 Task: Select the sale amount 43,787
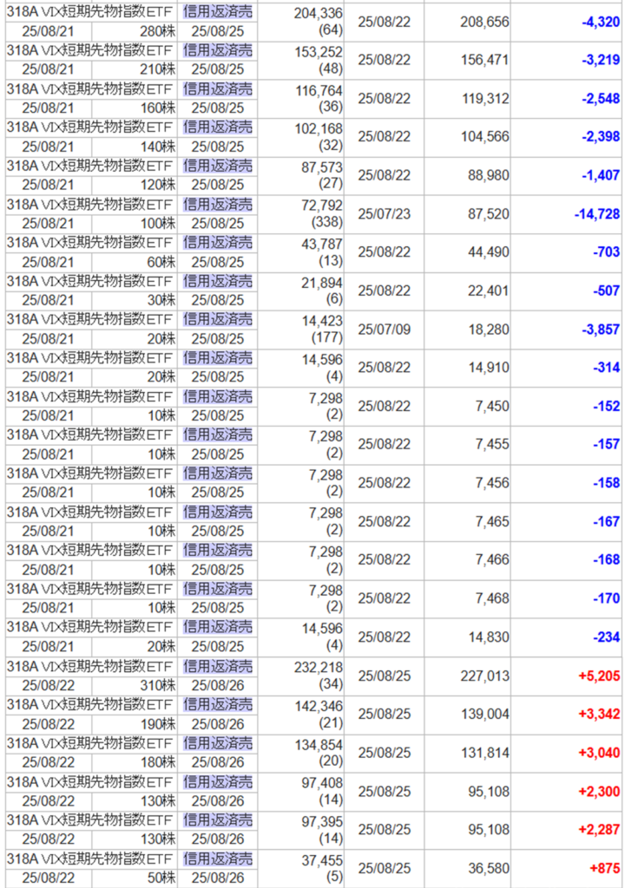pos(321,244)
